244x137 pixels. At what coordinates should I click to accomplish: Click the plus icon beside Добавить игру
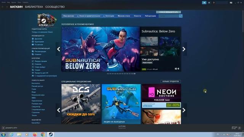(x=3, y=128)
